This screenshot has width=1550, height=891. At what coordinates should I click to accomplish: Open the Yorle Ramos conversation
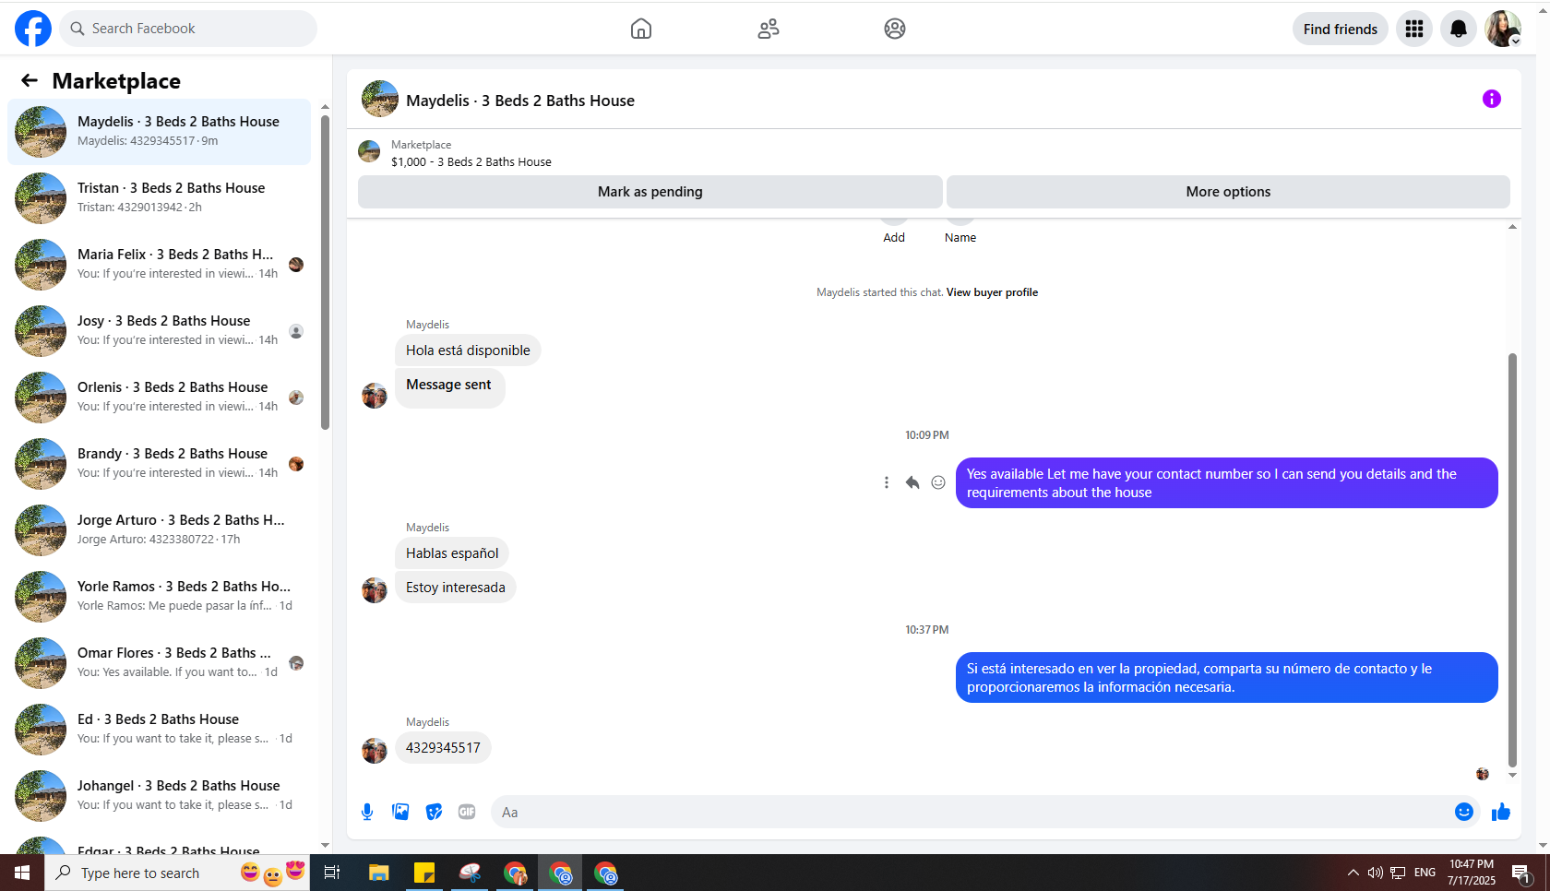click(159, 597)
